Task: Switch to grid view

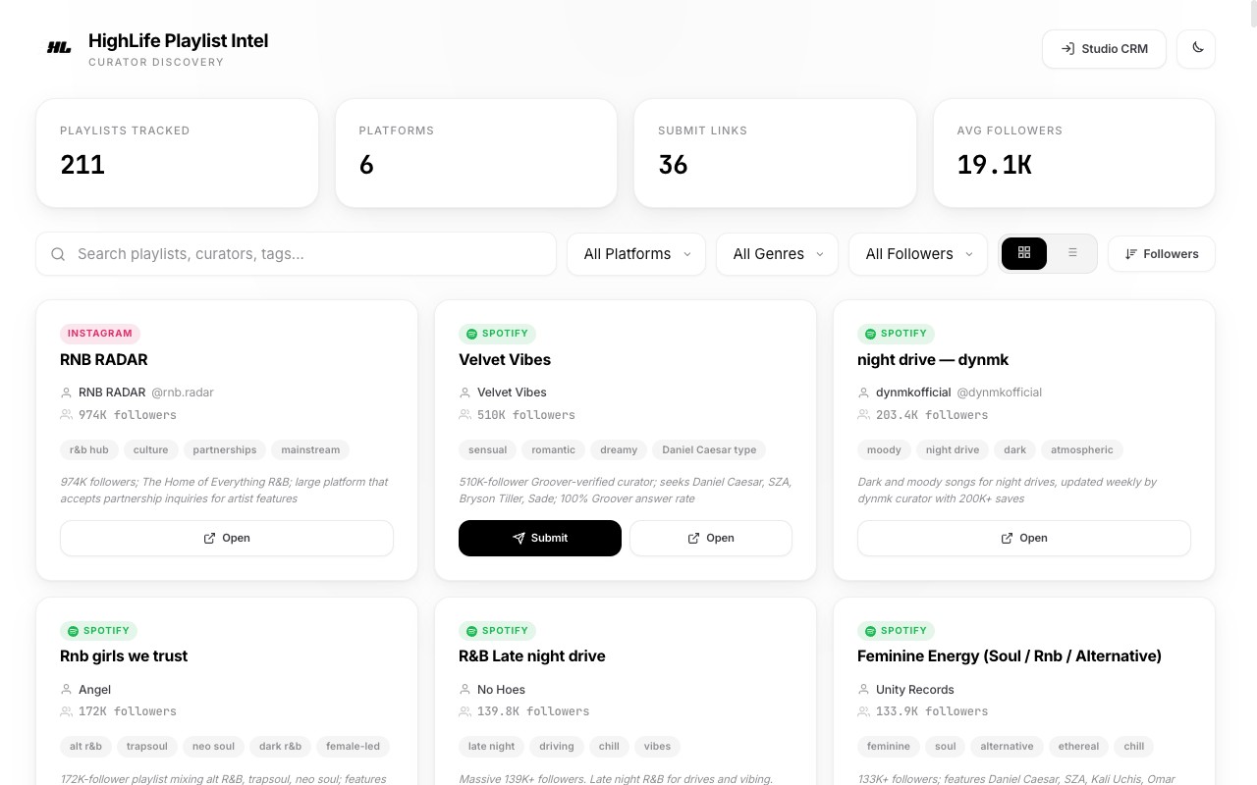Action: pyautogui.click(x=1024, y=253)
